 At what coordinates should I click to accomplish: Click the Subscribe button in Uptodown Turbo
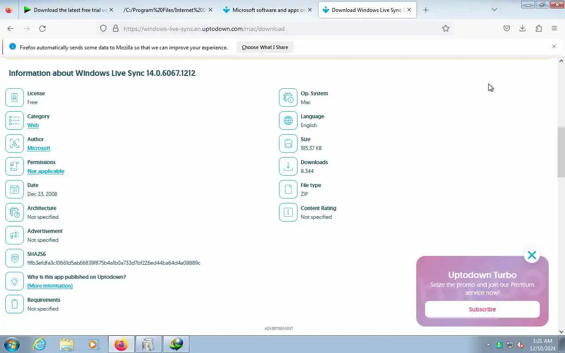(x=482, y=309)
